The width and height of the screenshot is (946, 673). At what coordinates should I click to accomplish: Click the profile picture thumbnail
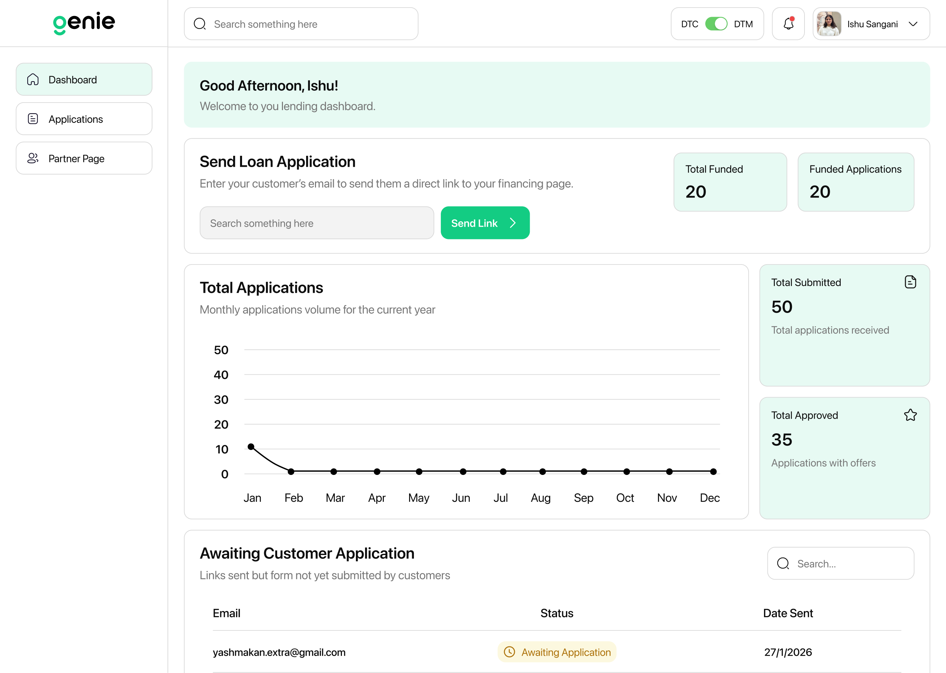pos(828,24)
